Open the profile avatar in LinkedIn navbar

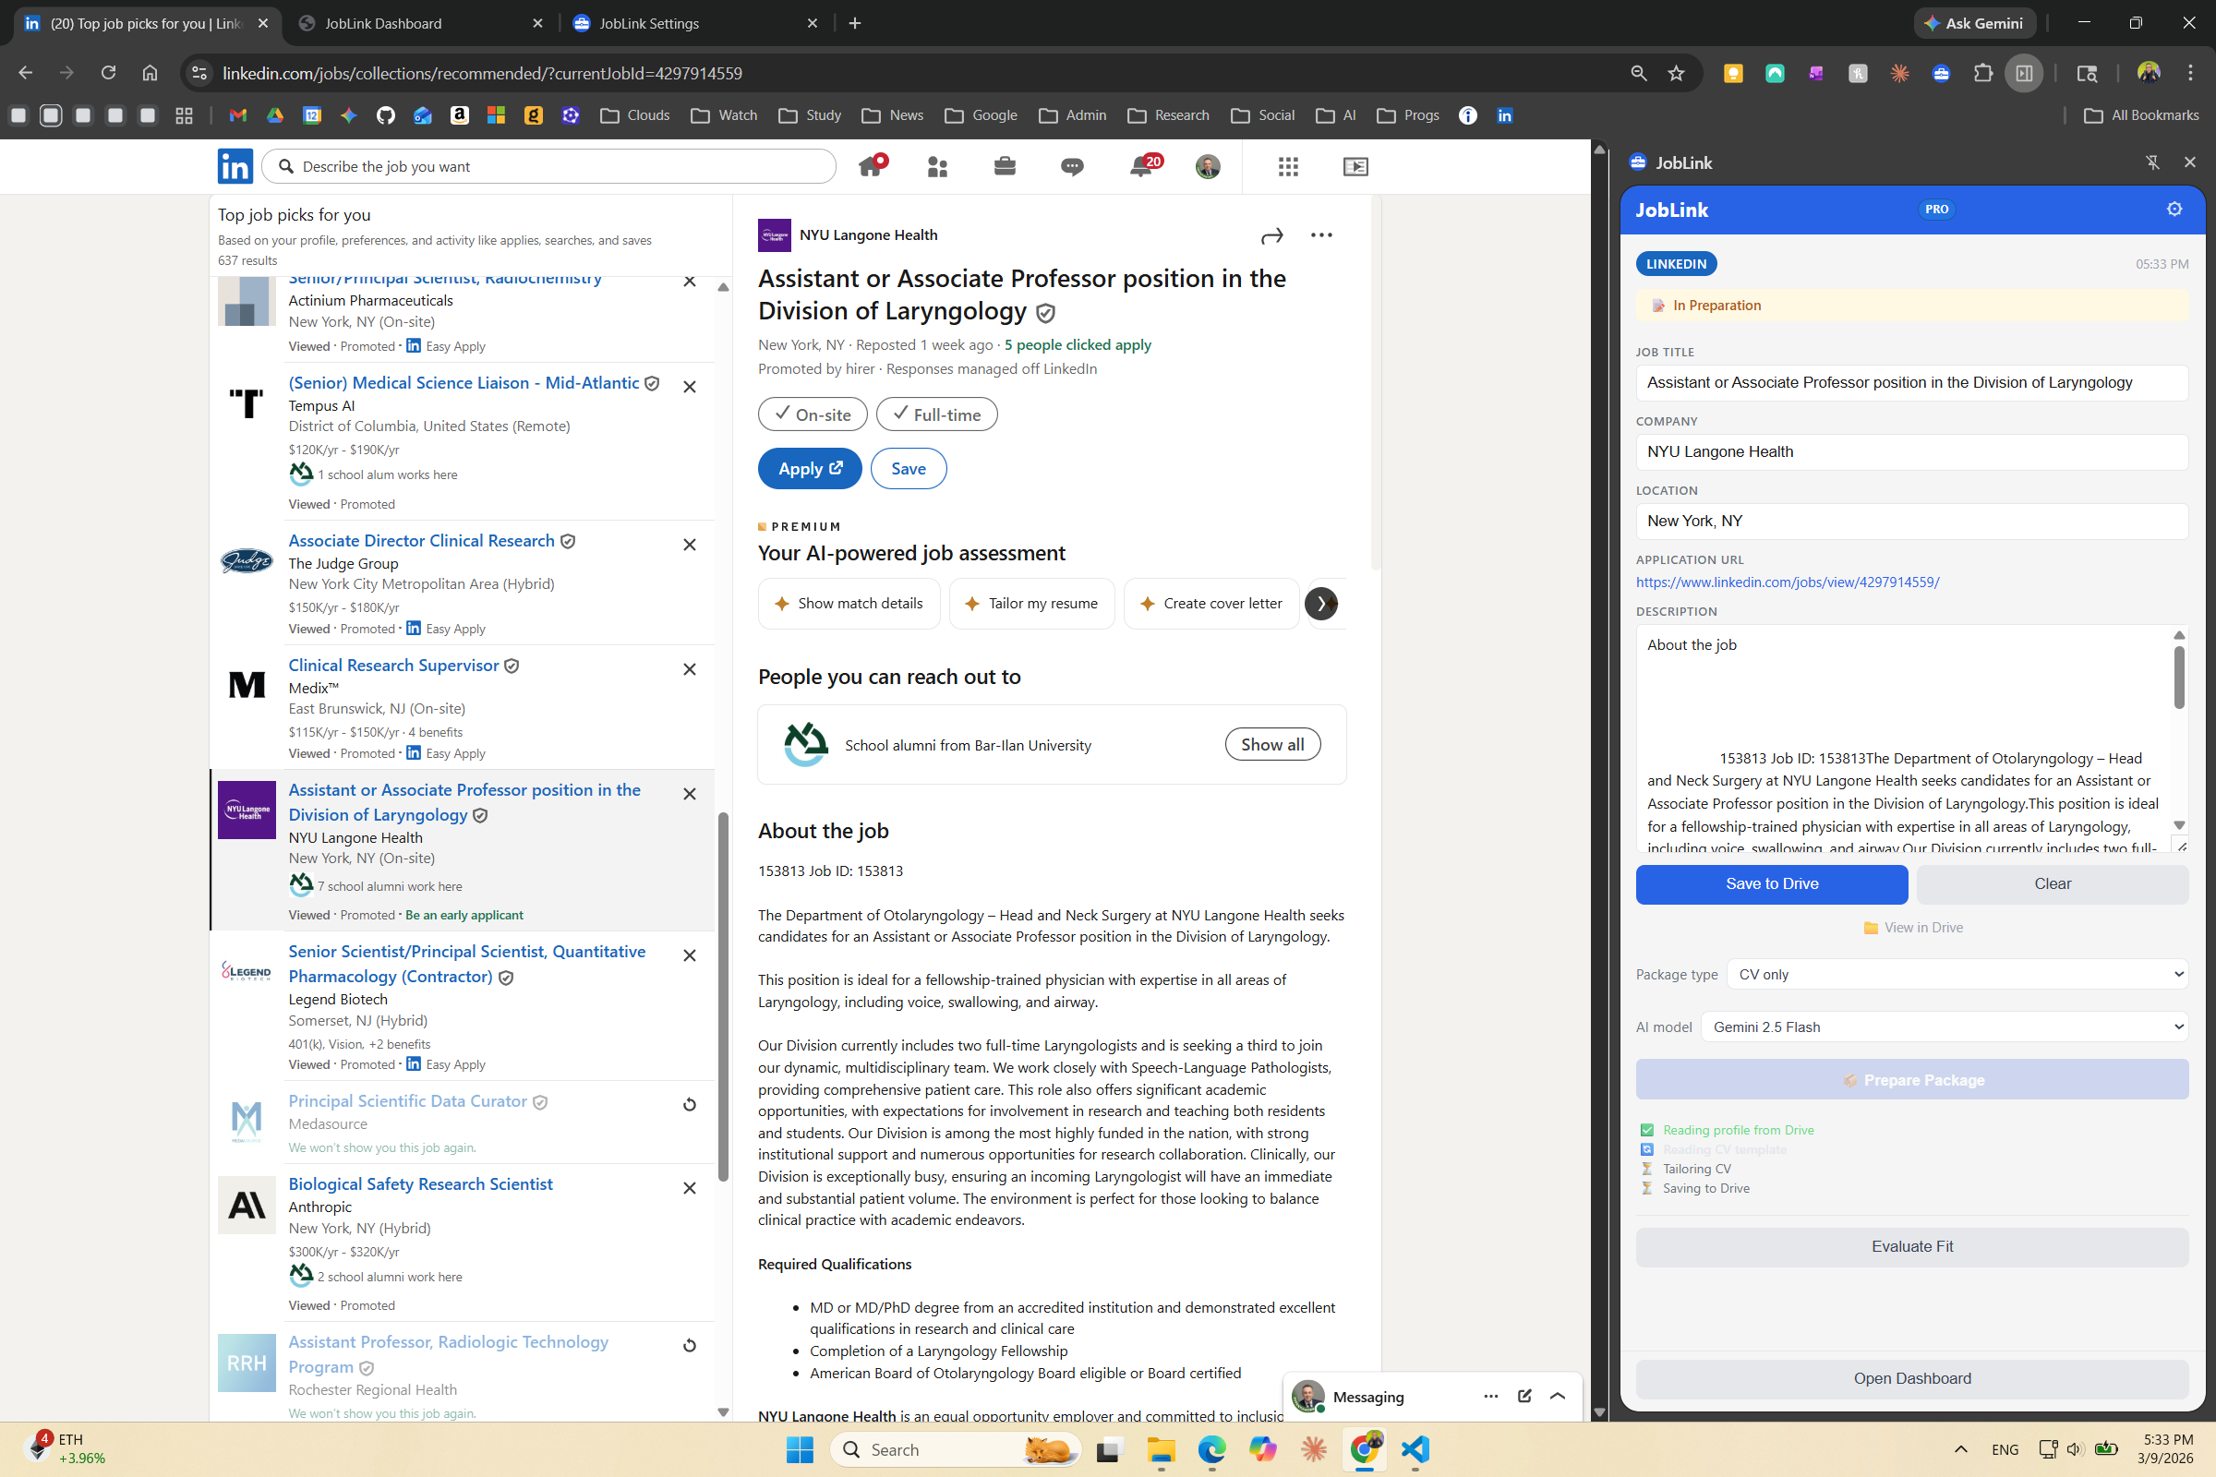[x=1208, y=167]
